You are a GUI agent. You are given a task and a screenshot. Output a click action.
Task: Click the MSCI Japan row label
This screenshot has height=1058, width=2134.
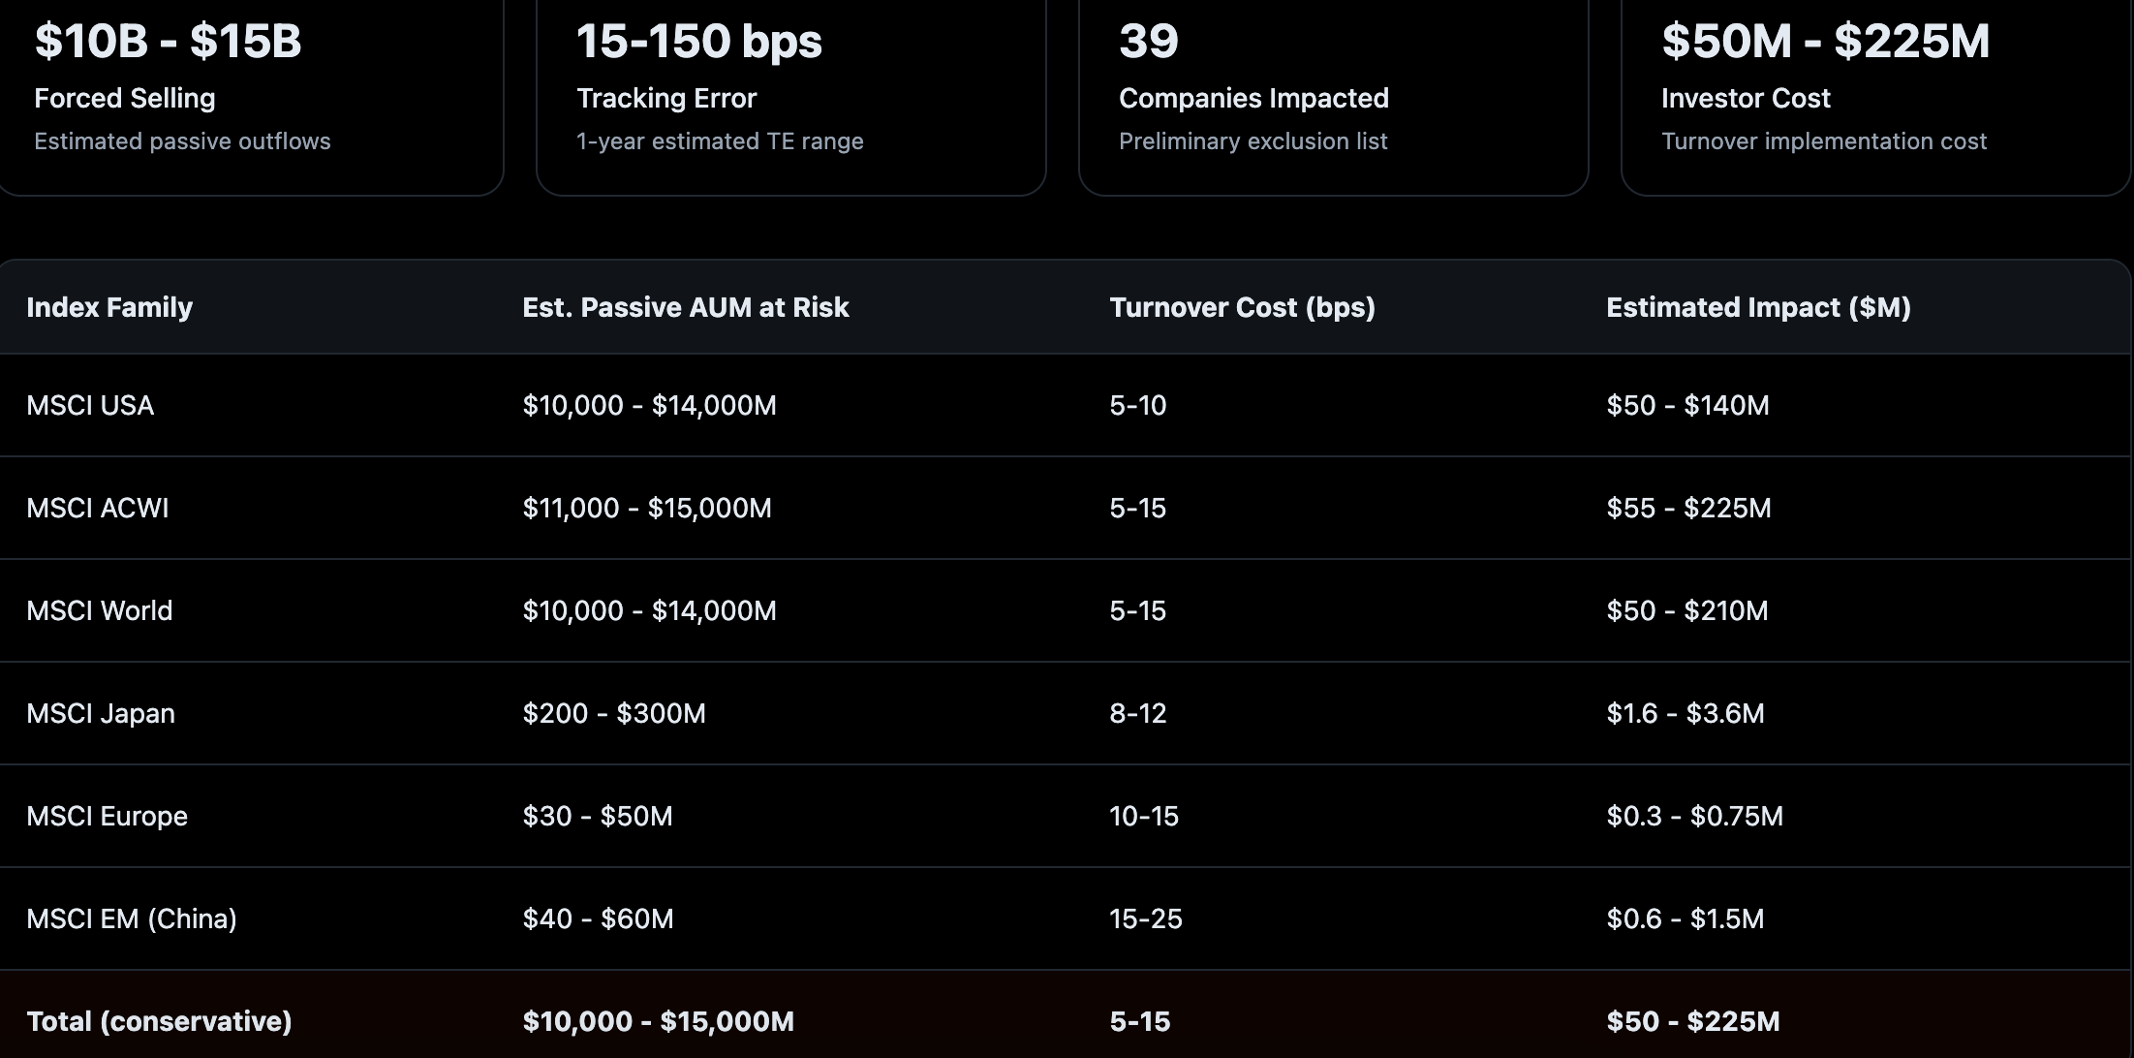tap(101, 713)
